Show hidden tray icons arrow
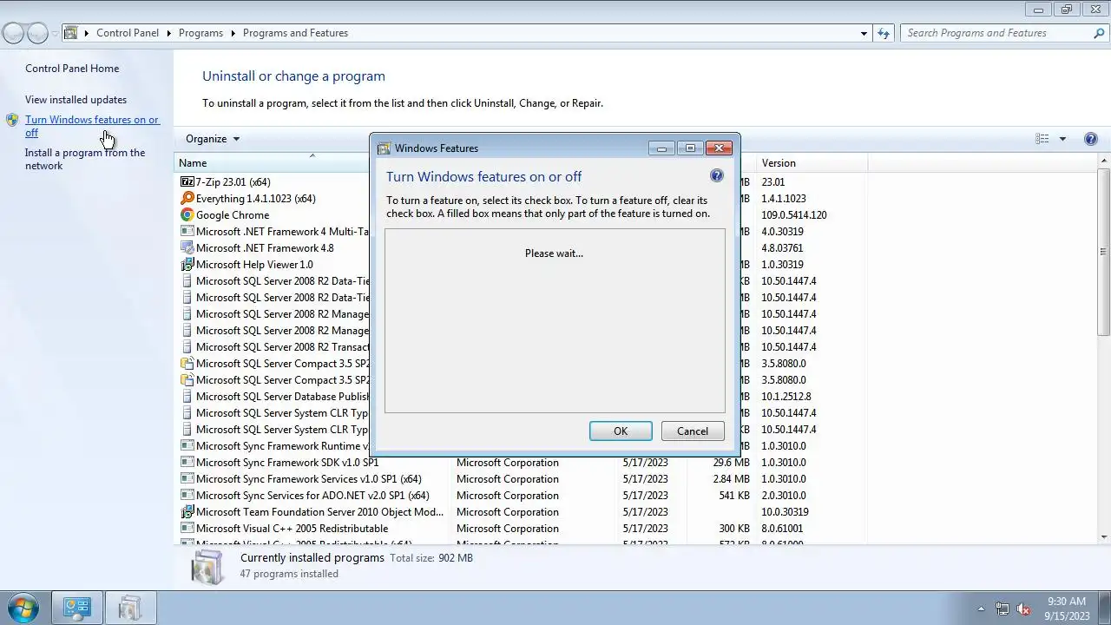1111x625 pixels. click(981, 609)
